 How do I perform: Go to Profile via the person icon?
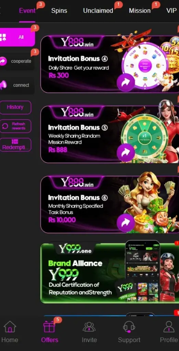[x=169, y=327]
